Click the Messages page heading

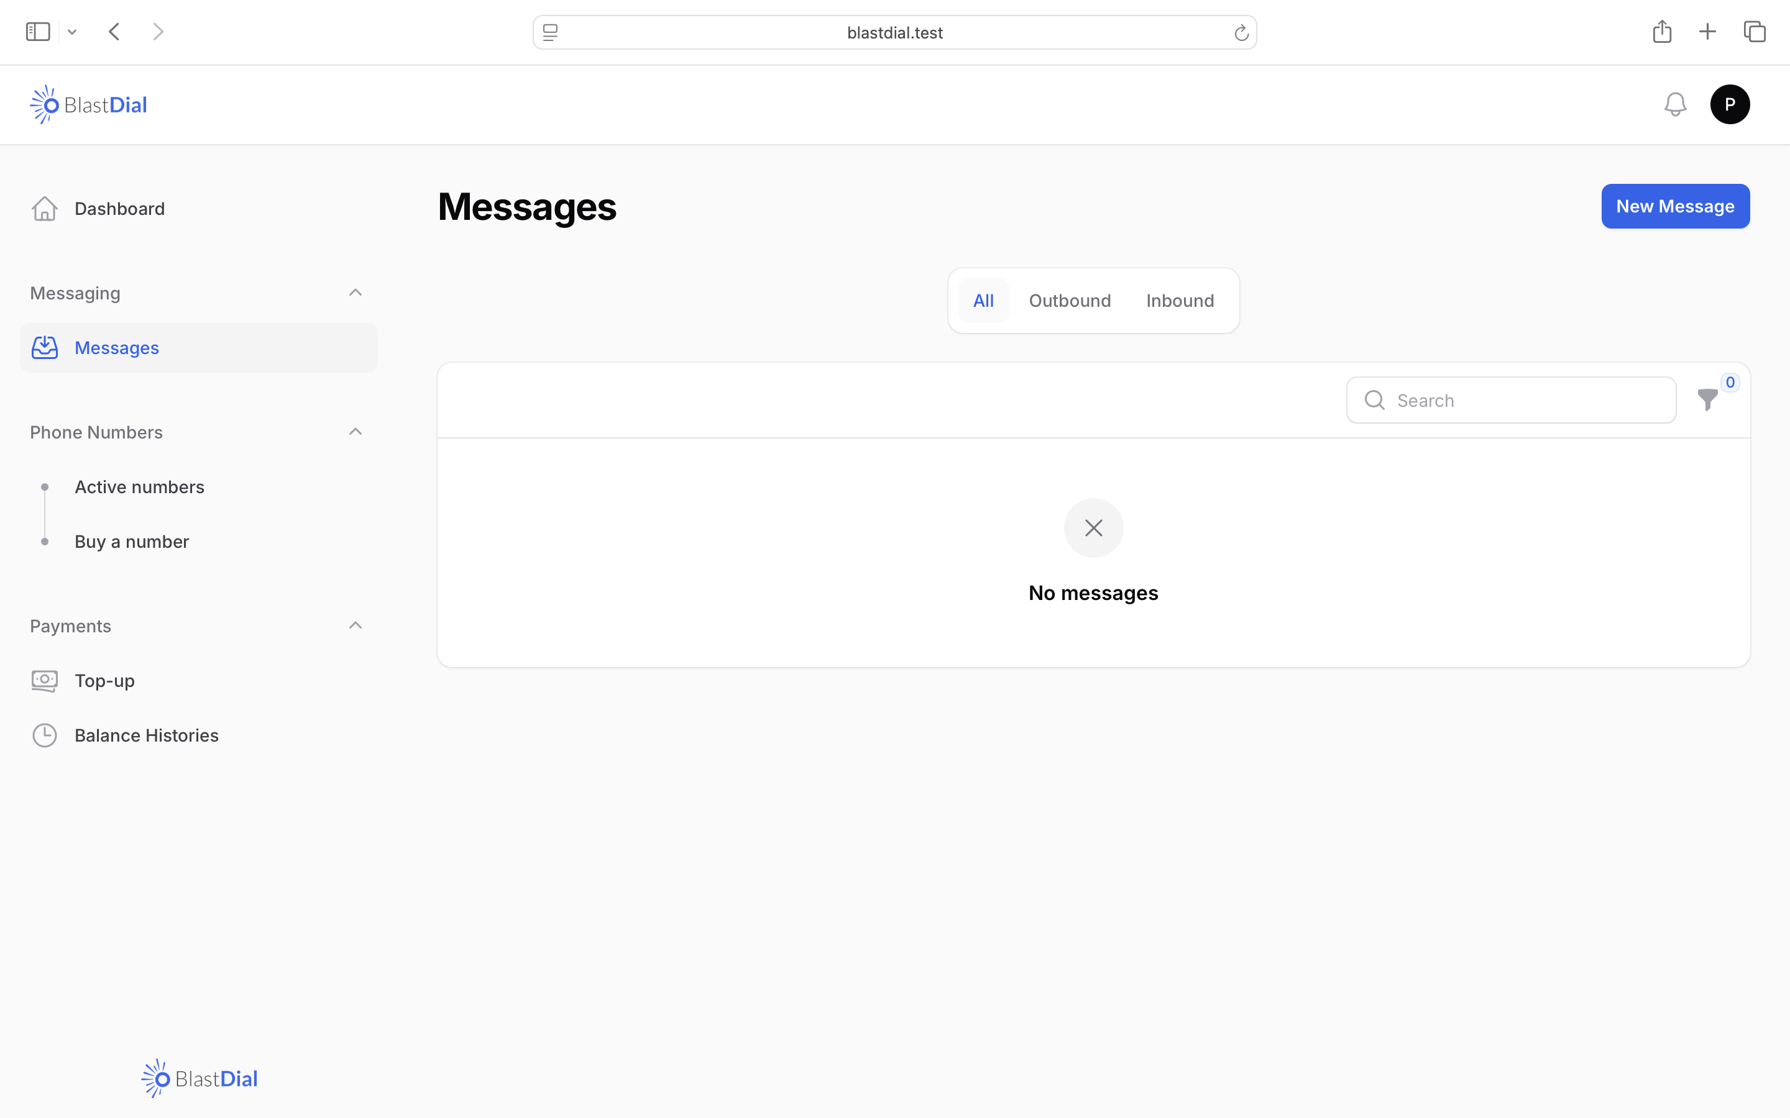[x=526, y=206]
